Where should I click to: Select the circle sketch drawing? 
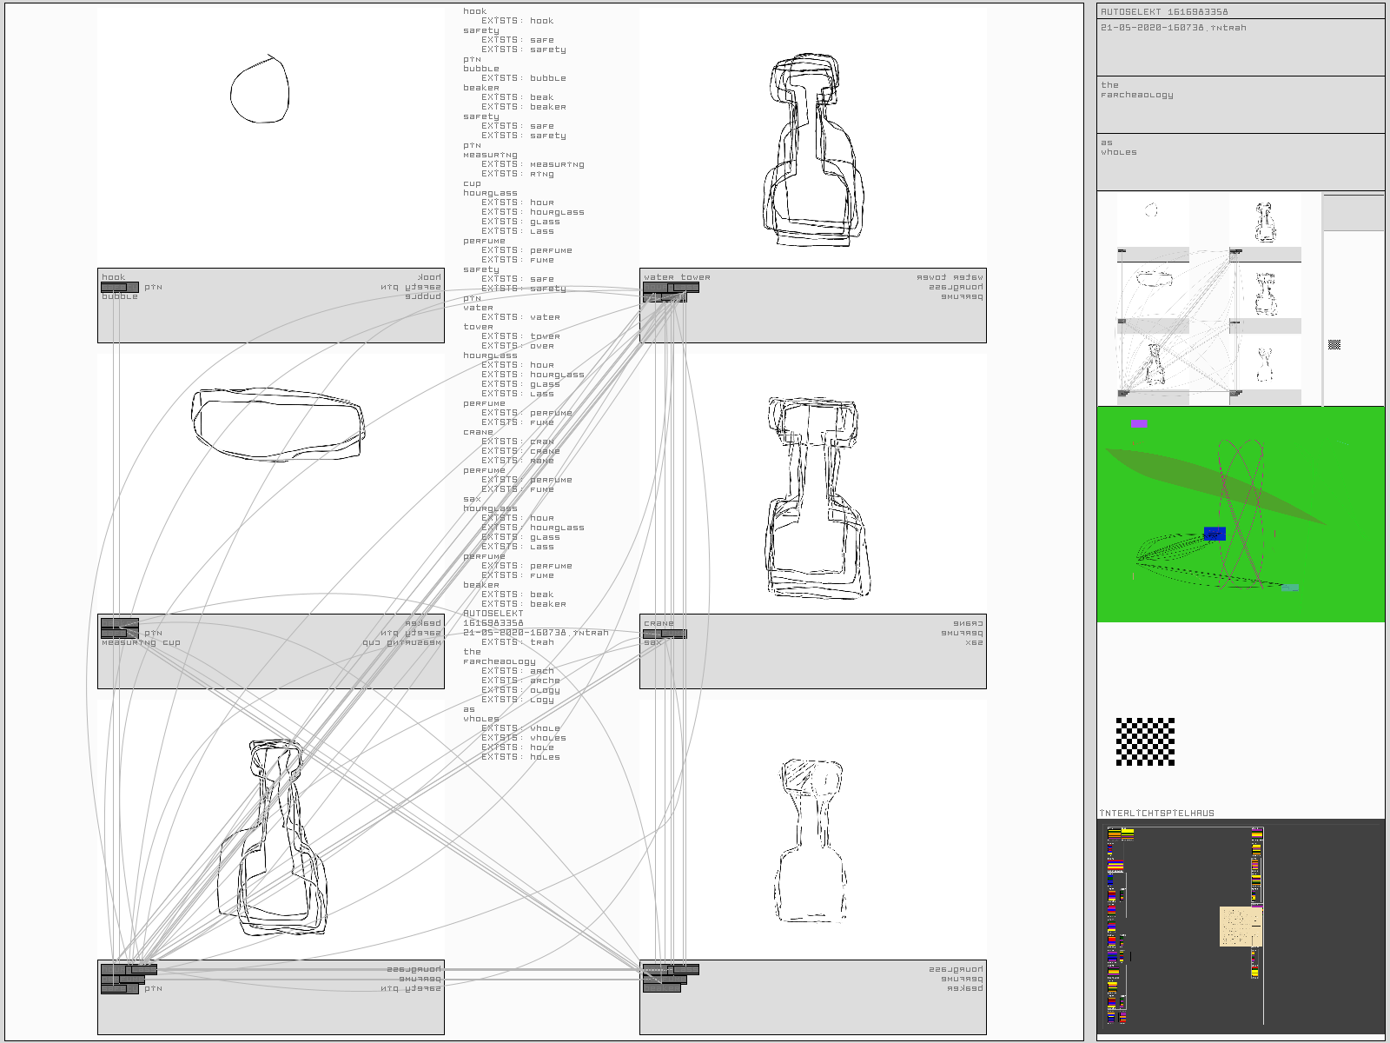pyautogui.click(x=259, y=90)
